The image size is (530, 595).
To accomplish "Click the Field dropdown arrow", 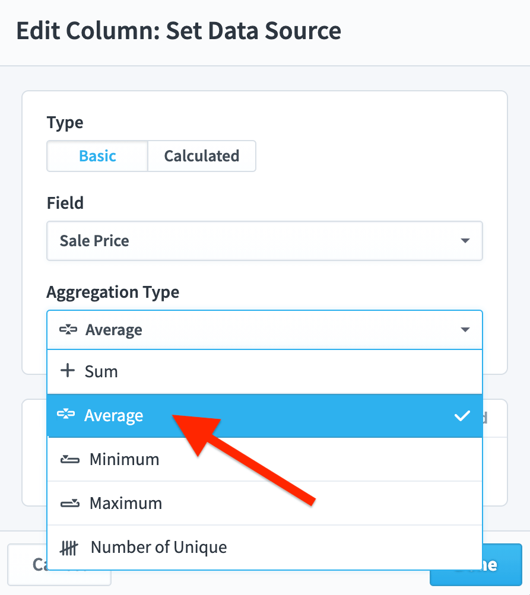I will click(x=465, y=241).
